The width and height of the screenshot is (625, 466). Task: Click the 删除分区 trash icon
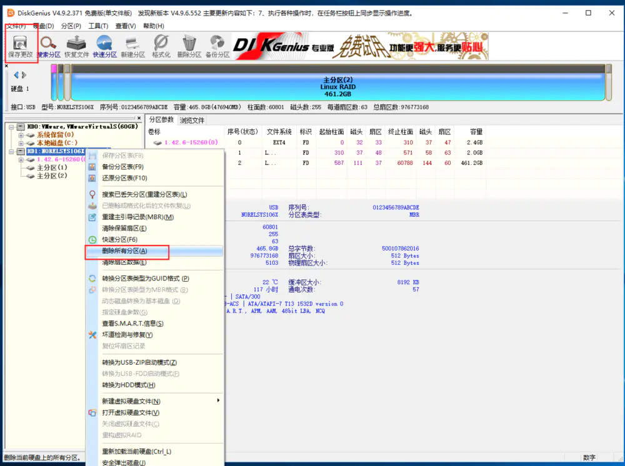pos(189,42)
